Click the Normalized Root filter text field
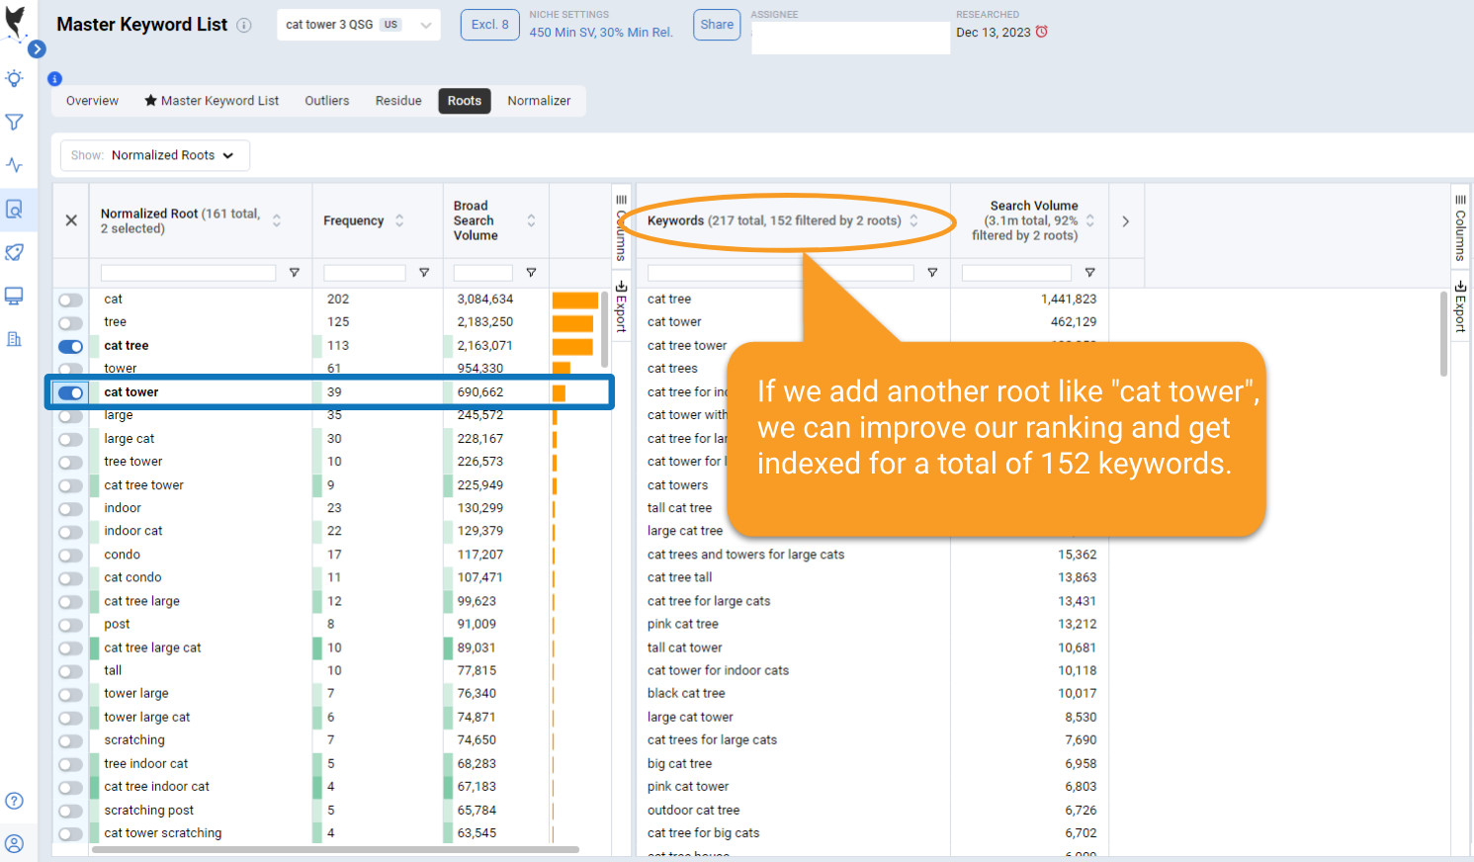 (188, 273)
